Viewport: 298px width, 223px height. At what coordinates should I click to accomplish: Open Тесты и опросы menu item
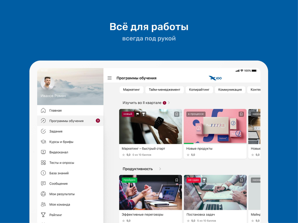click(x=70, y=163)
